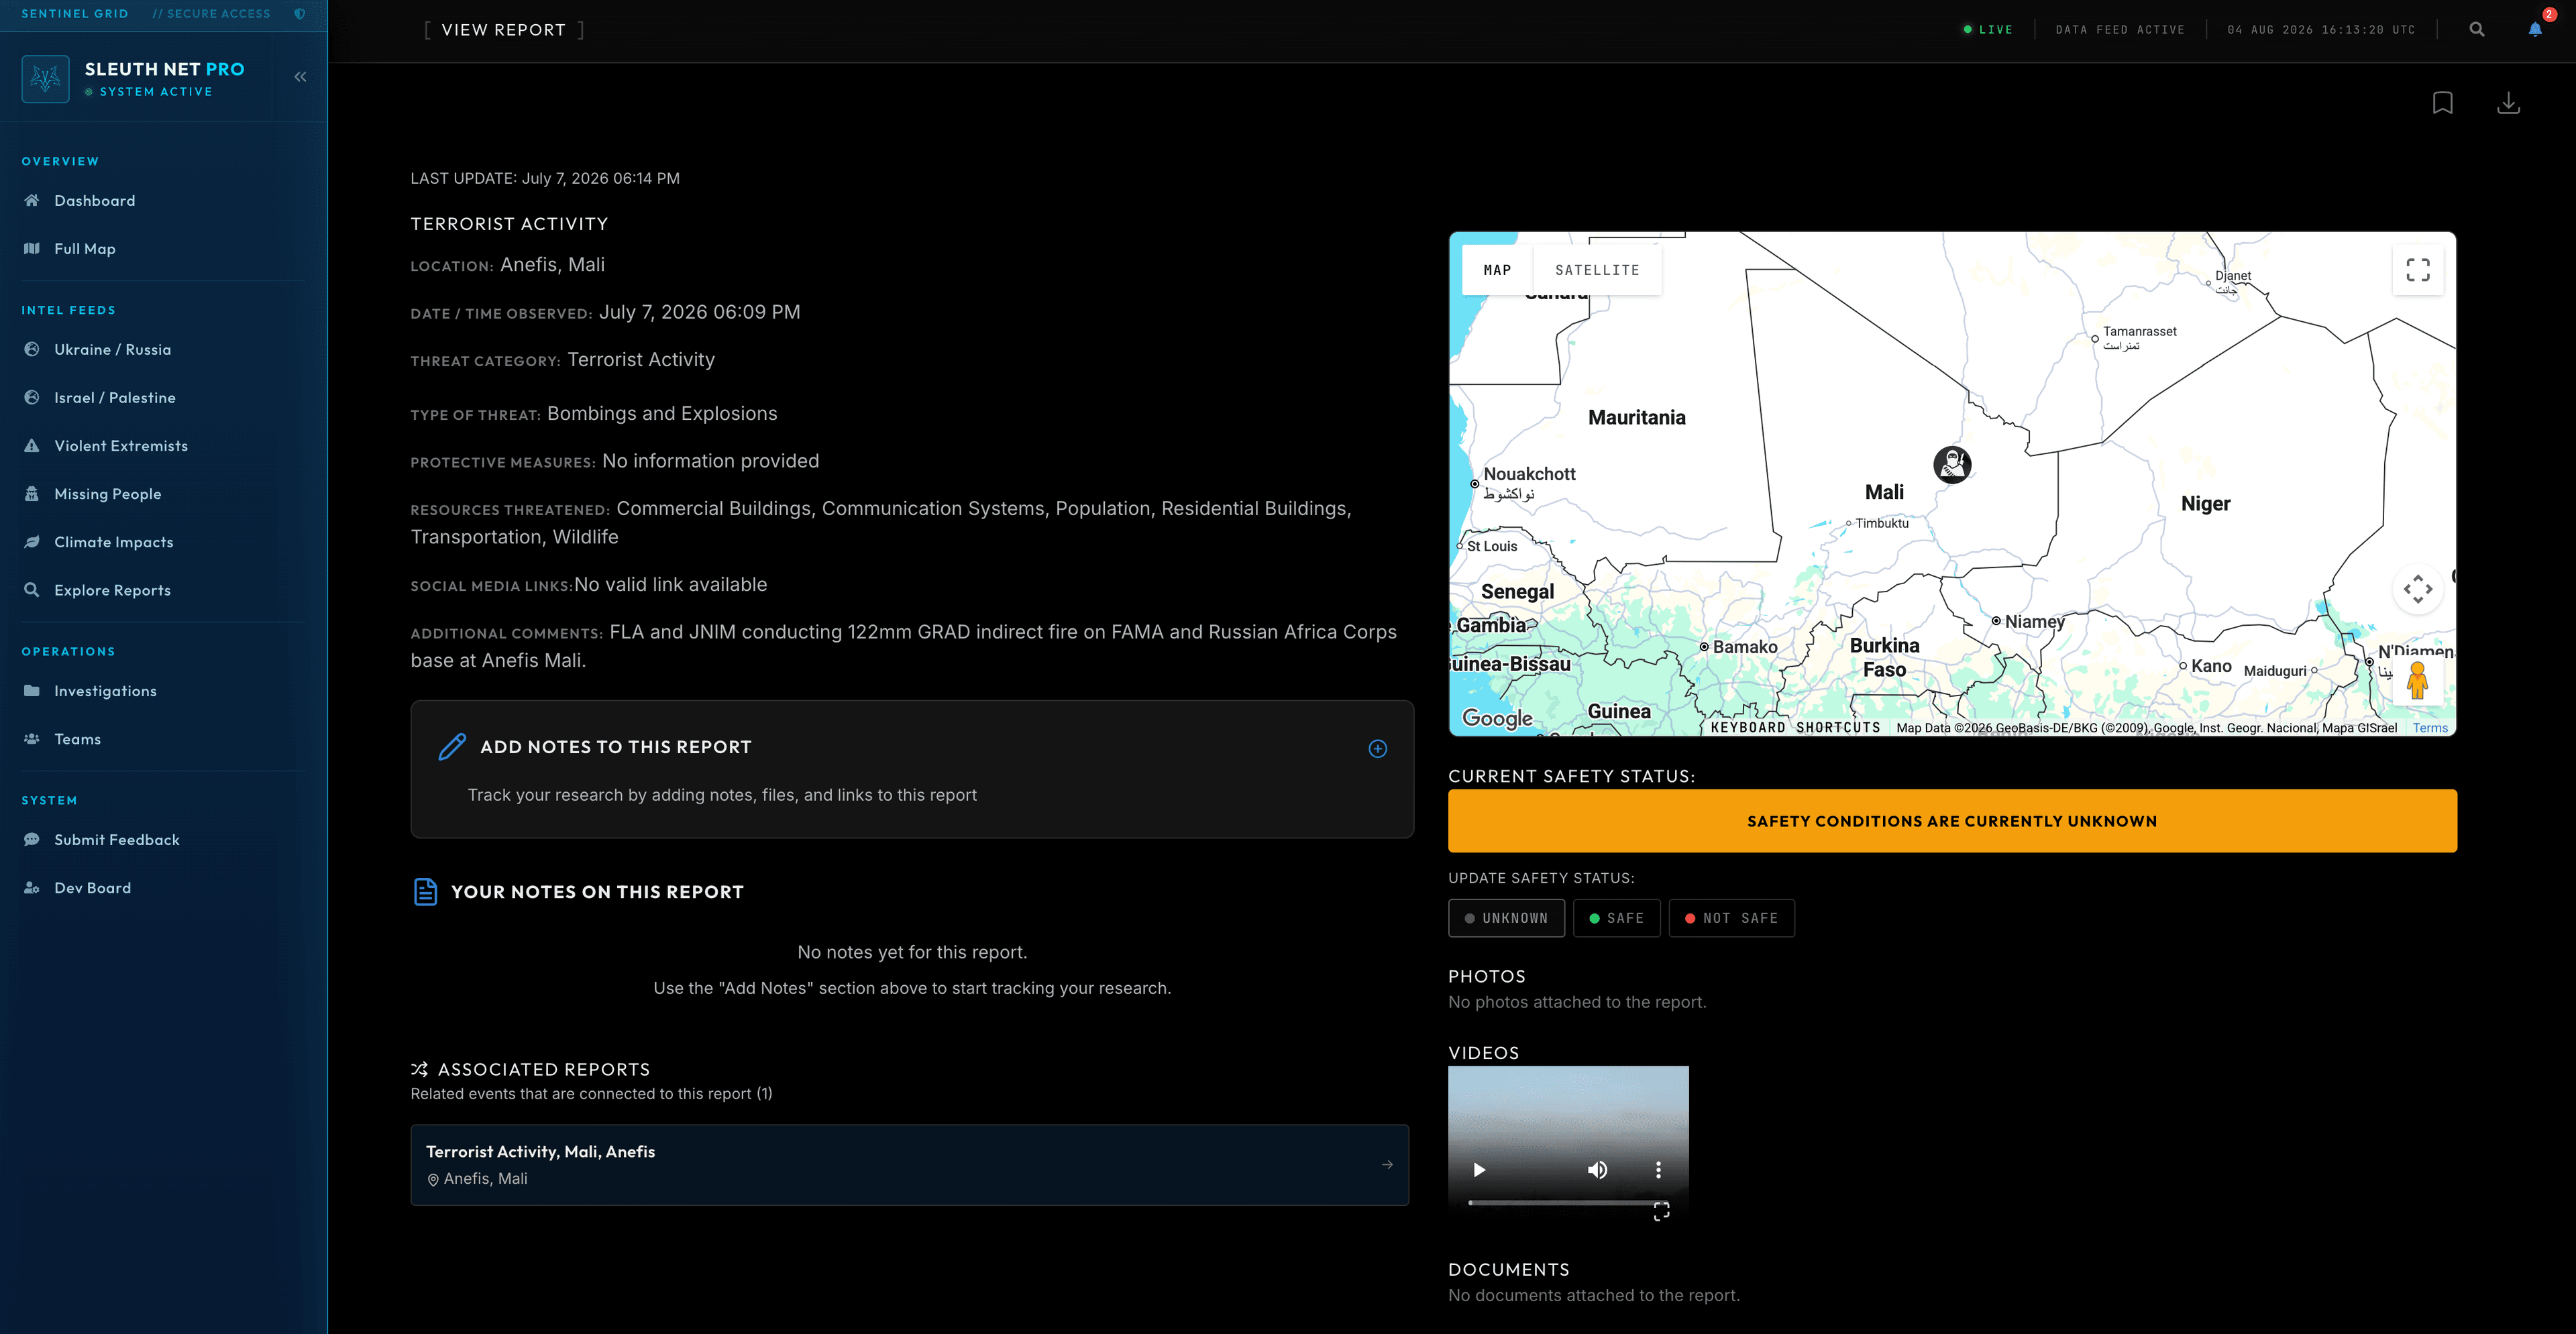Switch map to Map view

click(1497, 270)
